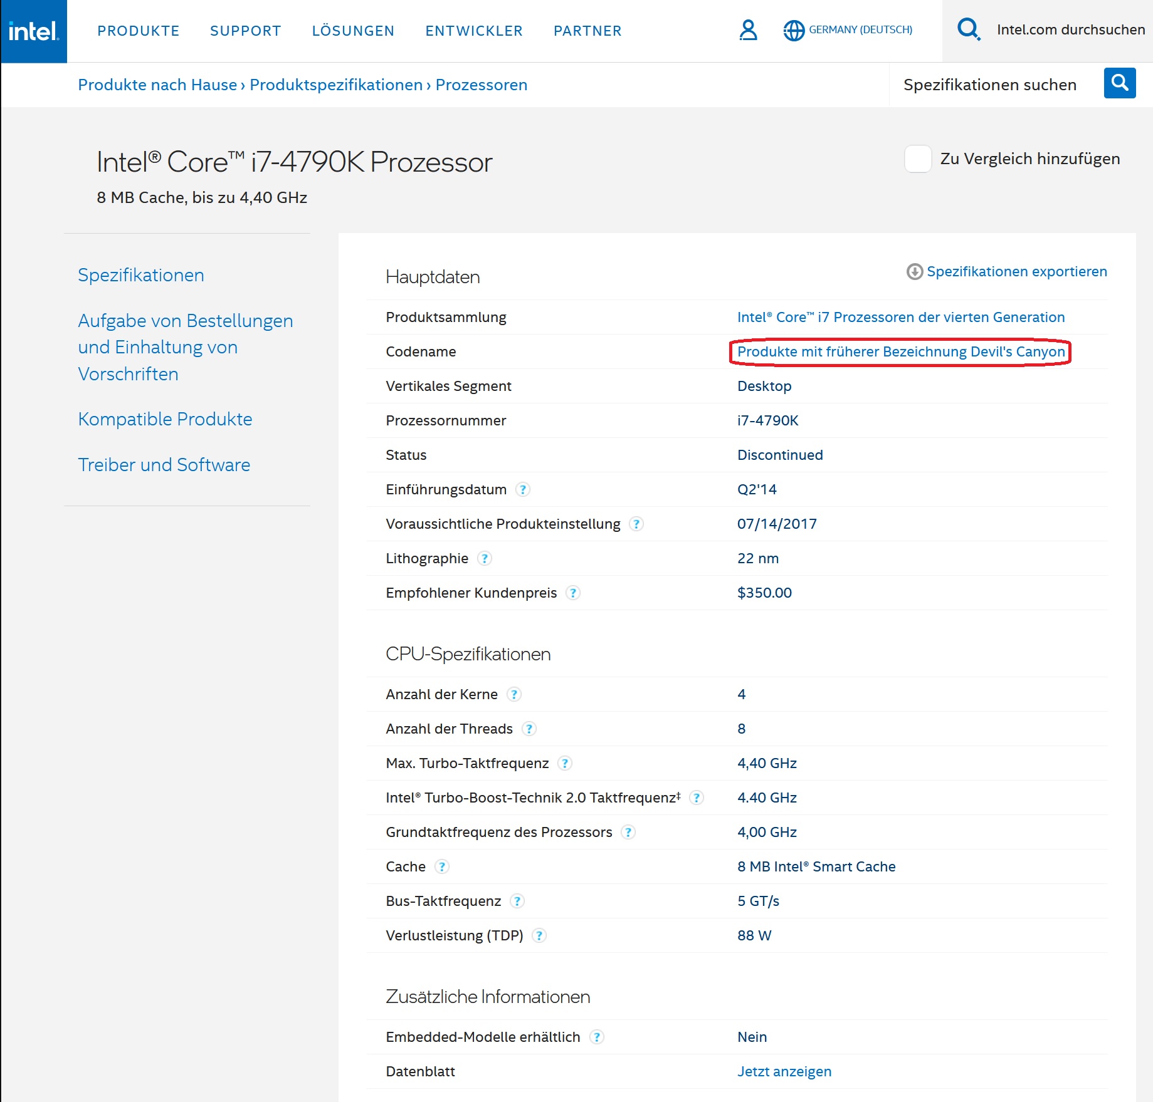1153x1102 pixels.
Task: Open help icon for Embedded-Modelle erhältlich
Action: [x=597, y=1037]
